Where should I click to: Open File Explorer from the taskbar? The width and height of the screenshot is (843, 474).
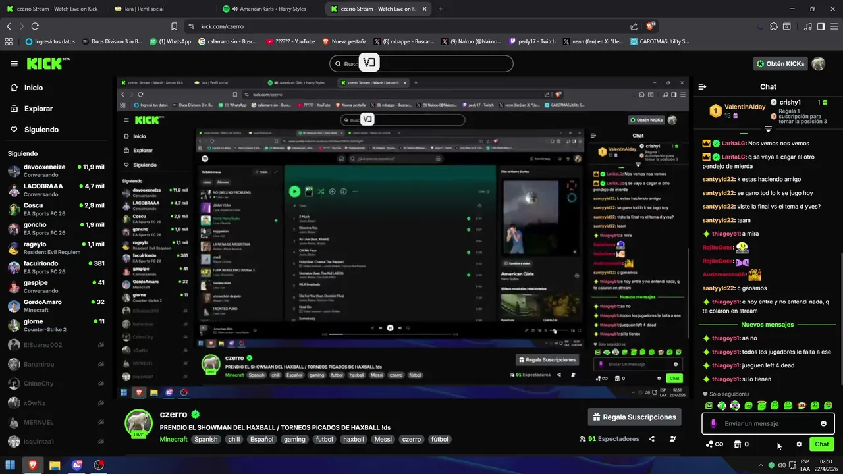55,465
